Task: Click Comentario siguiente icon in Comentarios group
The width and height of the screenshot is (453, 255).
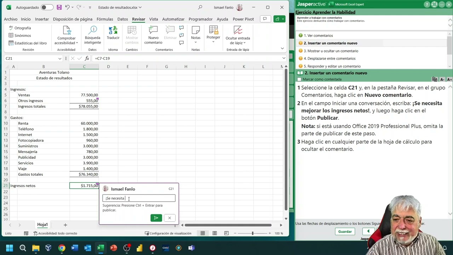Action: (181, 35)
